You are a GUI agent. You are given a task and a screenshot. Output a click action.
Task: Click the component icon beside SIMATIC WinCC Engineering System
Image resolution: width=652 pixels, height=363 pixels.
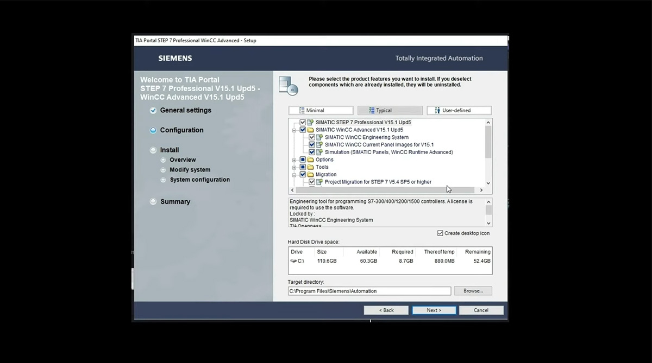click(319, 137)
